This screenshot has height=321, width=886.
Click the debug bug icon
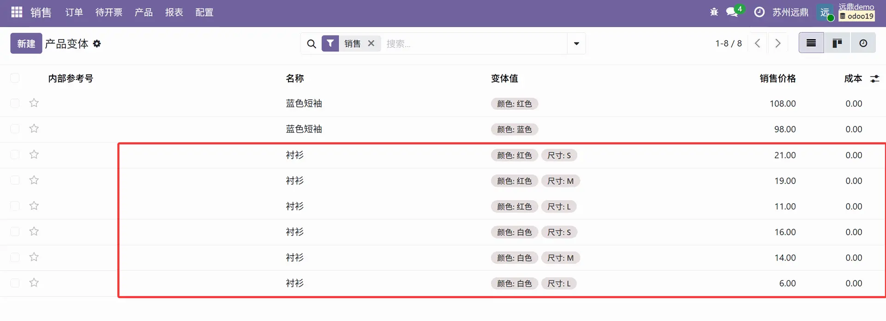714,12
